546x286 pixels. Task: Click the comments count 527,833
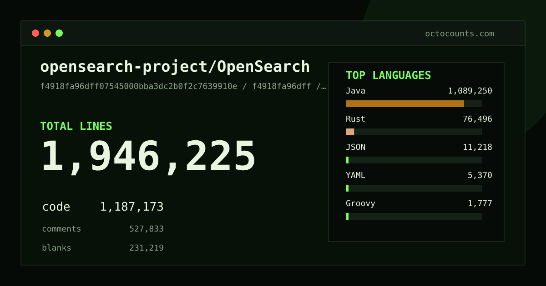click(147, 229)
